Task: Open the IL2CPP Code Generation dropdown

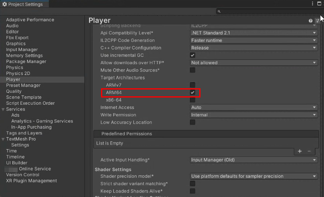Action: click(254, 41)
